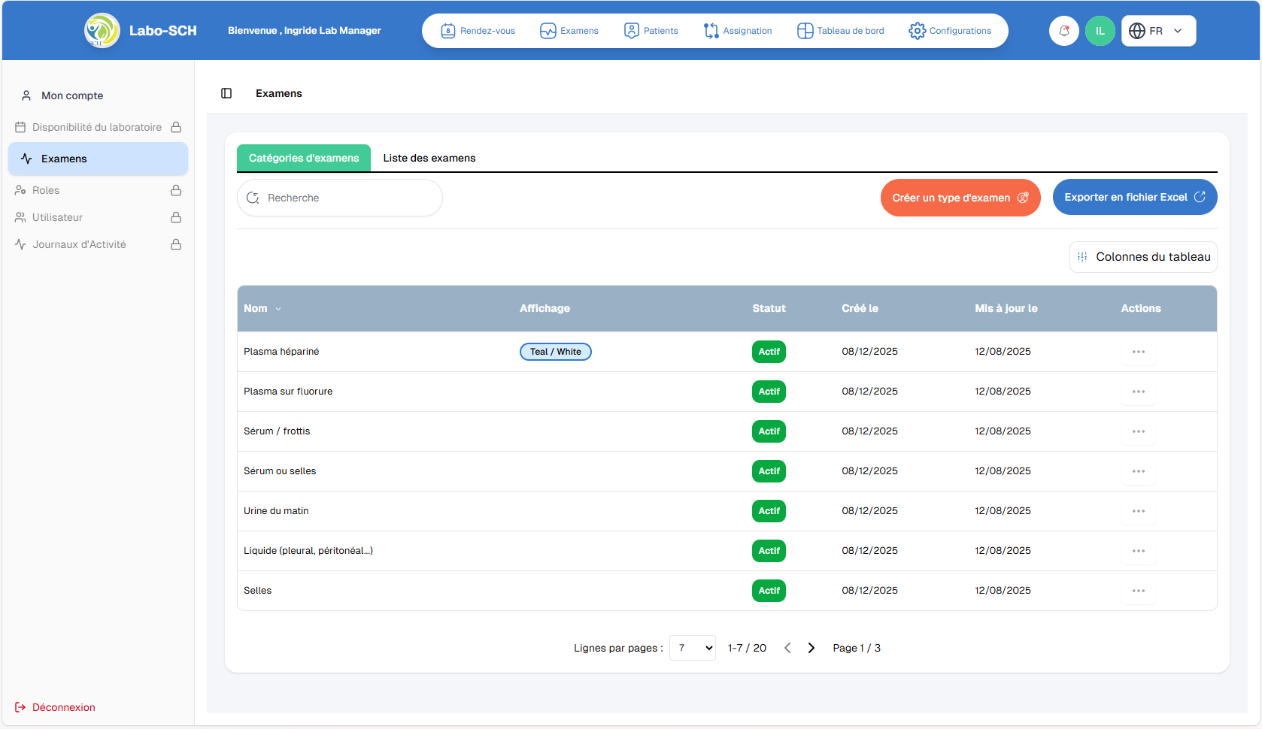This screenshot has width=1262, height=729.
Task: Click the notification bell icon
Action: pos(1063,31)
